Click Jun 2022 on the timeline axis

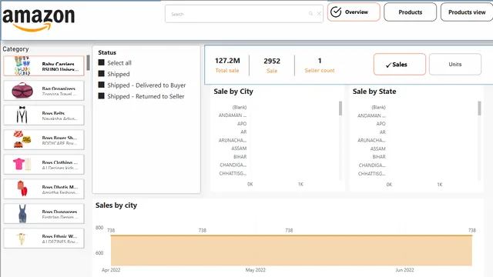click(x=404, y=270)
